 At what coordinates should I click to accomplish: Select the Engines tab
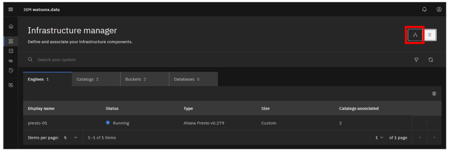47,79
